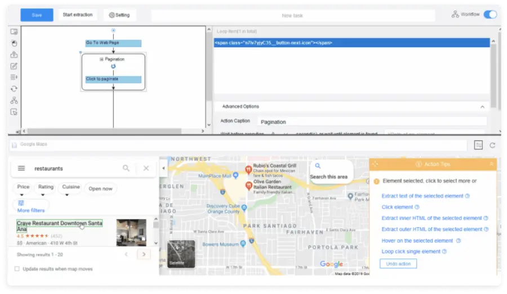Choose Extract outer HTML of selected element
Viewport: 507px width, 294px height.
pos(432,229)
